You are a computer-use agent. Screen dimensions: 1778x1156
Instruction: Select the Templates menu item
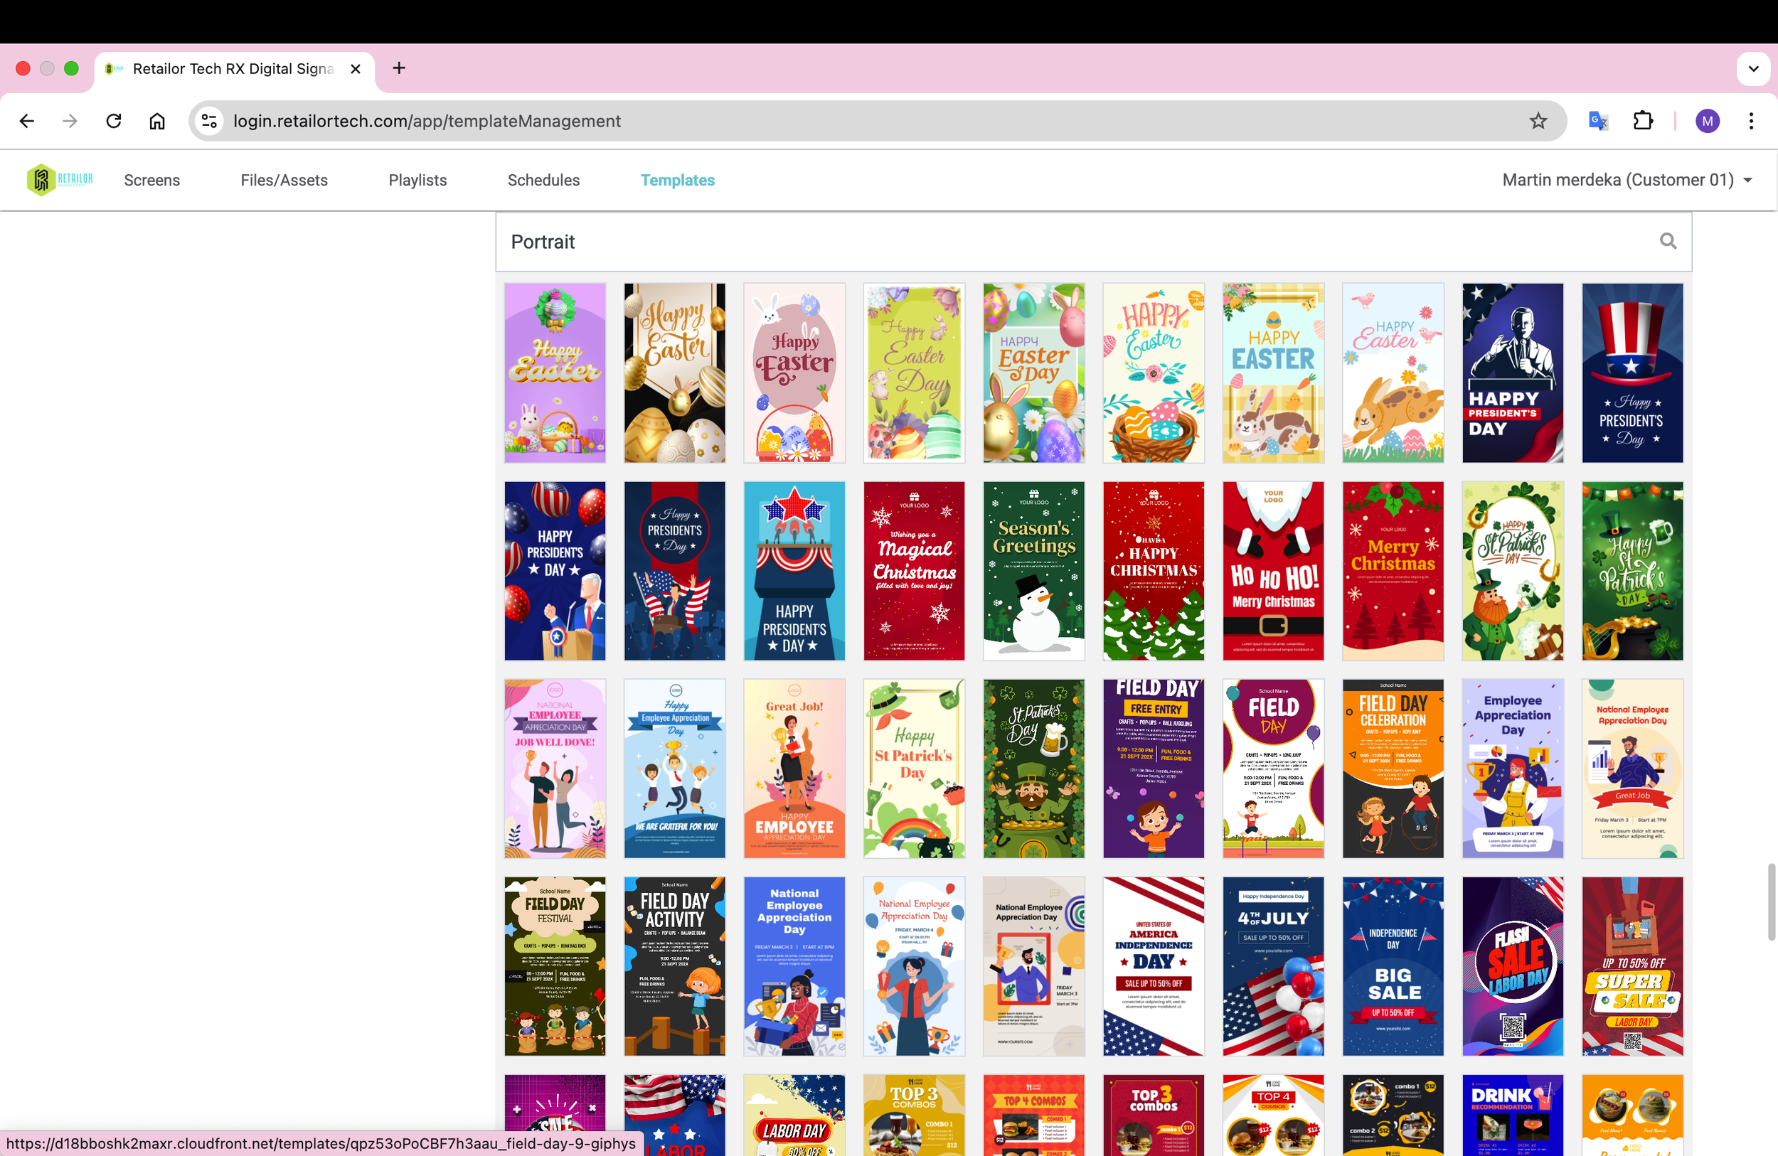coord(677,180)
